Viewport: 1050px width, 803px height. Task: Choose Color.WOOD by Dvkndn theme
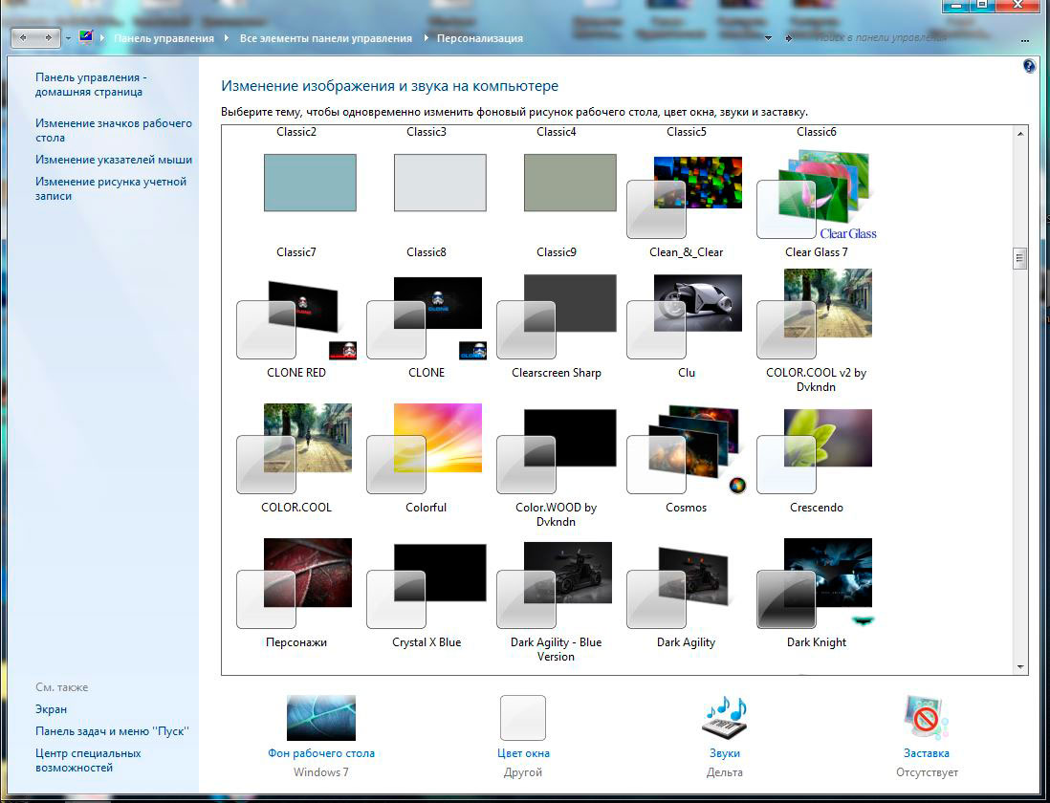click(x=557, y=451)
